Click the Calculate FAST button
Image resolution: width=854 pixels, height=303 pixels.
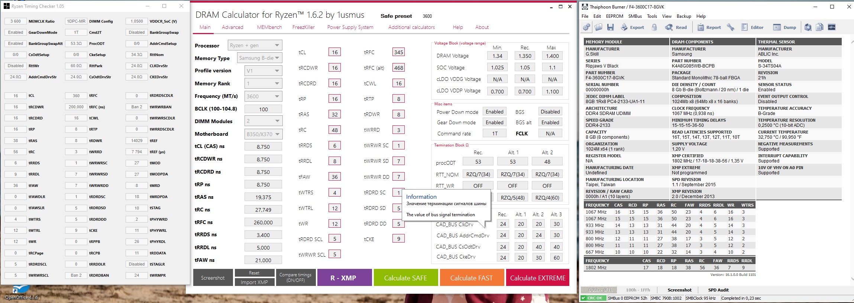pos(472,278)
